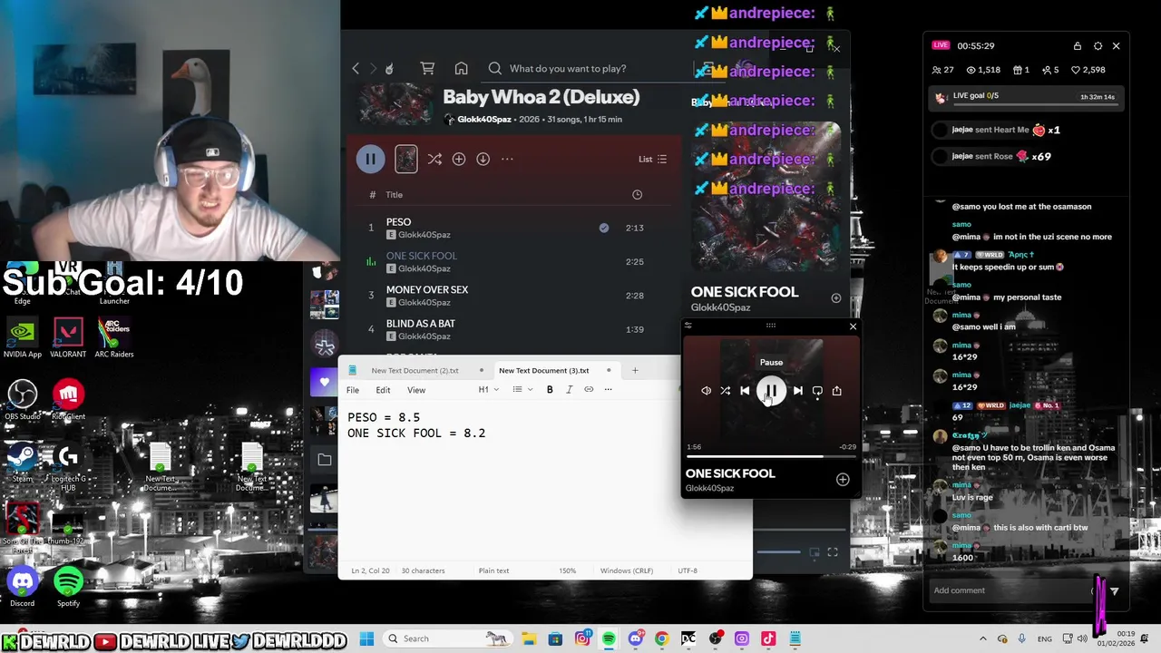Open the album more options menu
Screen dimensions: 1161x653
click(x=507, y=159)
